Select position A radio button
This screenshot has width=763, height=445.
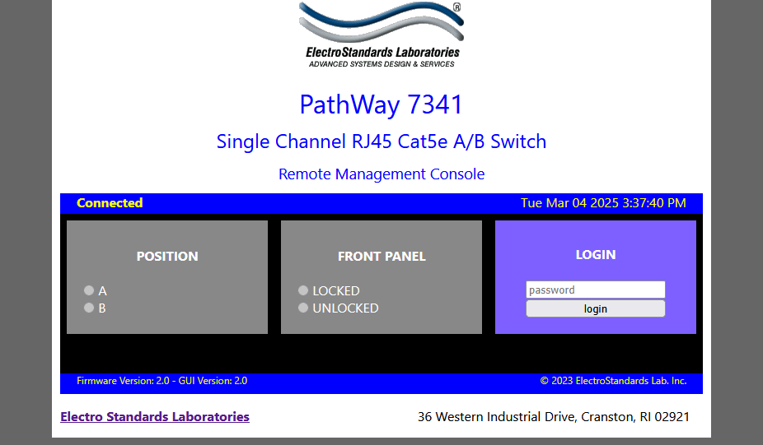pyautogui.click(x=89, y=290)
